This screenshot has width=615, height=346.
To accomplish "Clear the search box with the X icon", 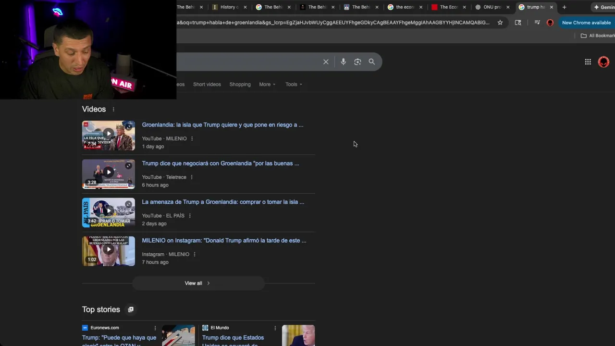I will 326,62.
